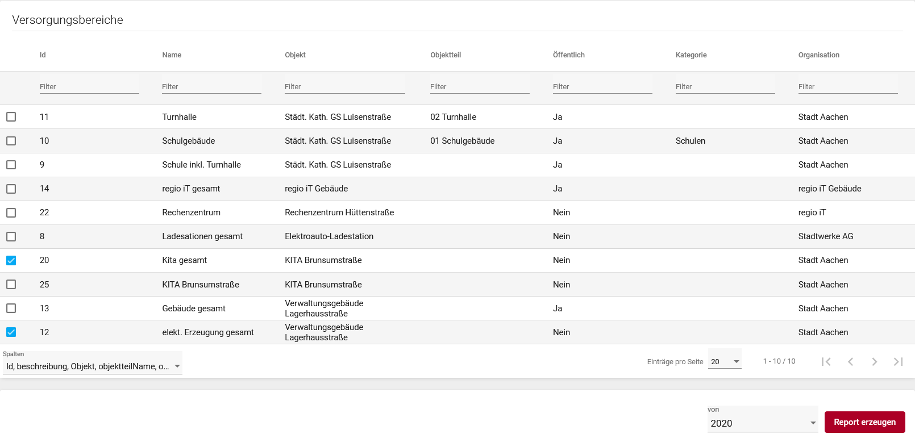The height and width of the screenshot is (442, 915).
Task: Sort table by the Name column header
Action: click(172, 55)
